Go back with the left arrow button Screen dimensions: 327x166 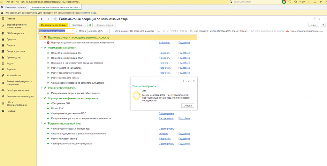42,19
